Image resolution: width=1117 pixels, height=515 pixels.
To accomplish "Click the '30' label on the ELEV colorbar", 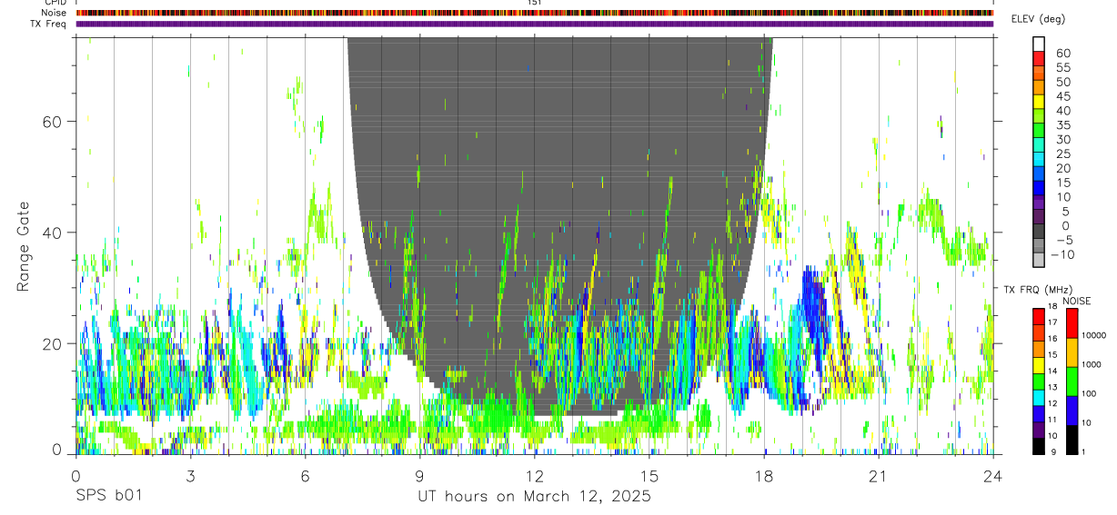I will click(x=1062, y=140).
